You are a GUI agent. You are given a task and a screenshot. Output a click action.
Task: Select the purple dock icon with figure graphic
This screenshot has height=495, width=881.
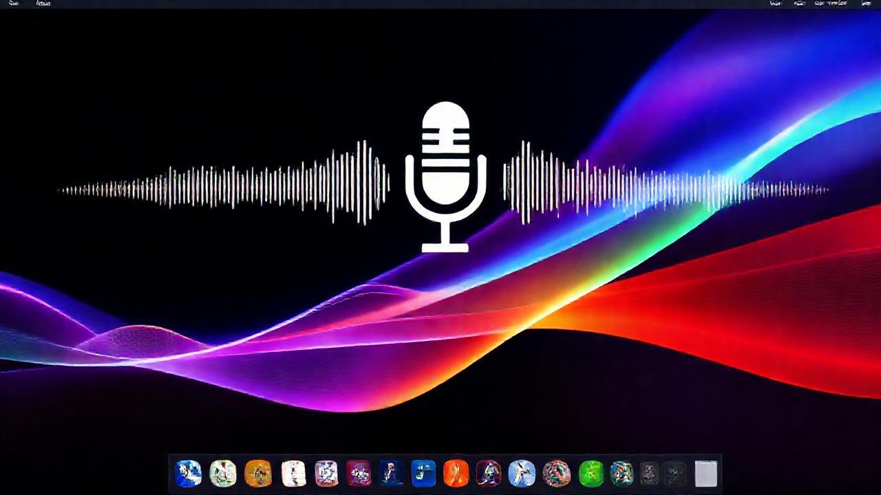pyautogui.click(x=489, y=472)
